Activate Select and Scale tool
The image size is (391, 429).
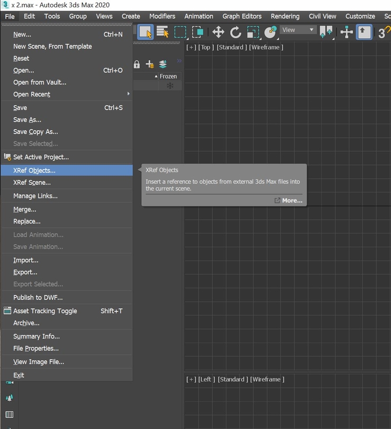coord(253,32)
